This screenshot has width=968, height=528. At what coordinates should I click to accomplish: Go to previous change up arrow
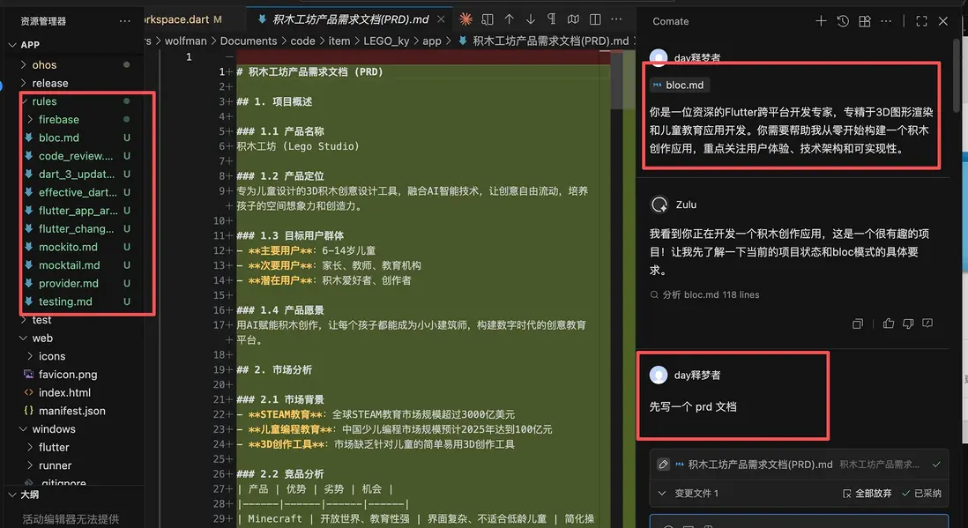tap(509, 19)
